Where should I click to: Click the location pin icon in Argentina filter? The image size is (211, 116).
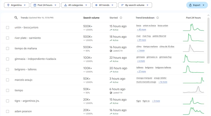(8, 5)
